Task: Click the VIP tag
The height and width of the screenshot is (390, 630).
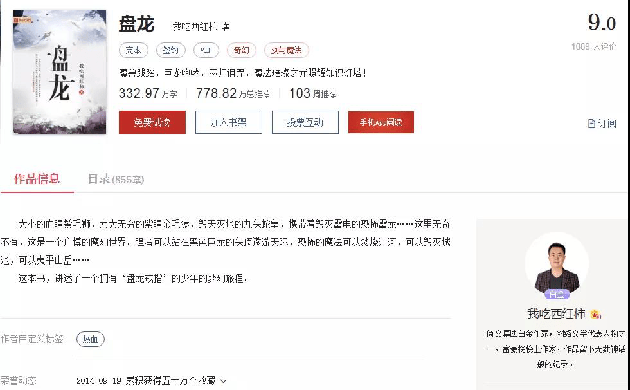Action: [x=206, y=50]
